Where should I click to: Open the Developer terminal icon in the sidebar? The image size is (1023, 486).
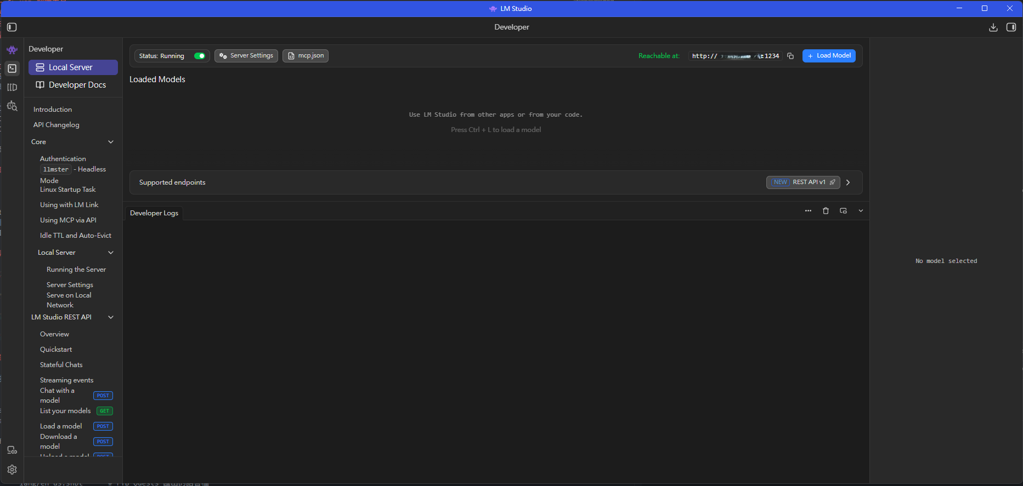point(12,68)
